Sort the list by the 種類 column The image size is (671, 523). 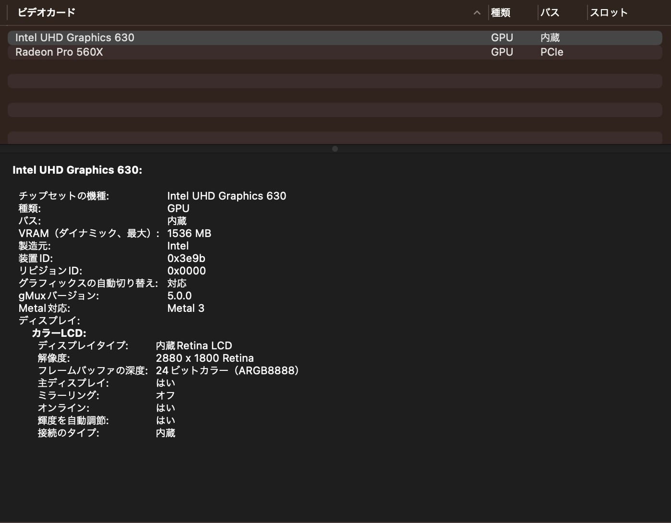[501, 13]
